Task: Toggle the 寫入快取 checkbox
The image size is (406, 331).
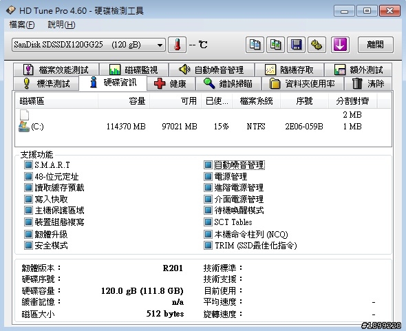Action: tap(28, 199)
